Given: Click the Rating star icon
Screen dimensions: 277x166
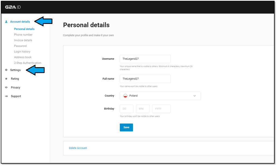Looking at the screenshot, I should tap(6, 79).
